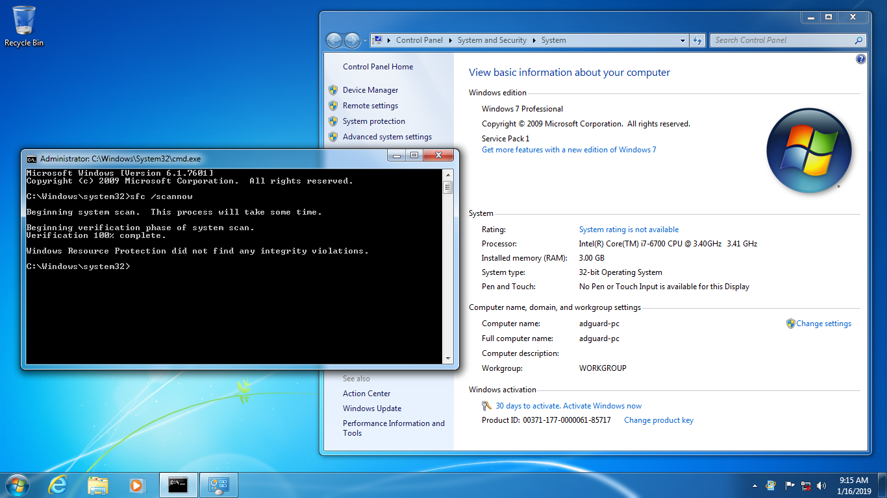Viewport: 887px width, 498px height.
Task: Click the Show desktop strip
Action: coord(882,485)
